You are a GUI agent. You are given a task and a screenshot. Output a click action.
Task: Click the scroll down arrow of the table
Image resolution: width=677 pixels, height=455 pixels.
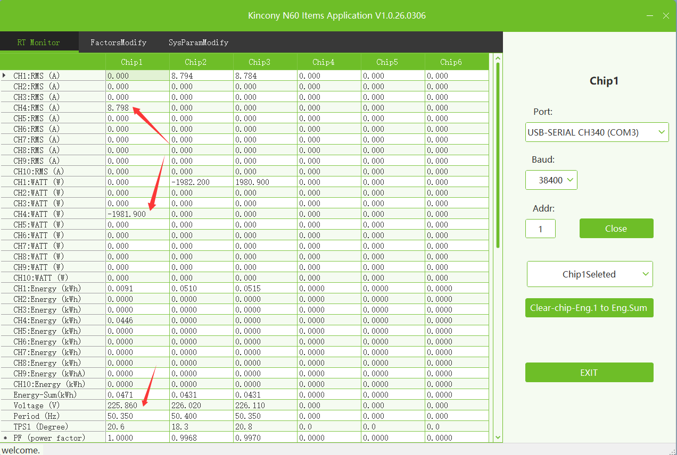pyautogui.click(x=498, y=437)
